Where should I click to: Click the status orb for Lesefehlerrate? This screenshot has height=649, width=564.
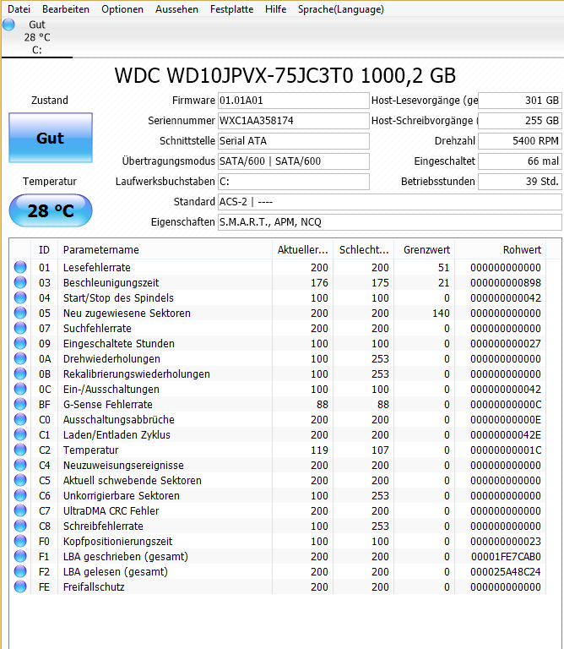(x=20, y=267)
